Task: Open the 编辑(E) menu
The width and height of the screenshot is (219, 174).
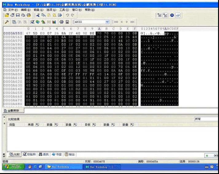Action: [x=26, y=10]
